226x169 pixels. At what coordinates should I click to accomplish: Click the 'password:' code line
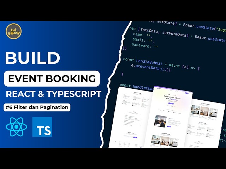coord(145,45)
